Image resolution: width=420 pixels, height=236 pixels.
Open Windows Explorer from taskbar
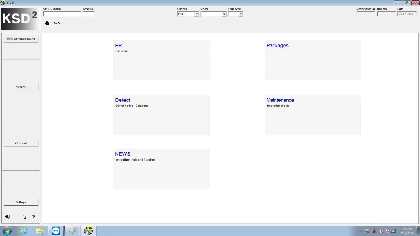click(39, 231)
